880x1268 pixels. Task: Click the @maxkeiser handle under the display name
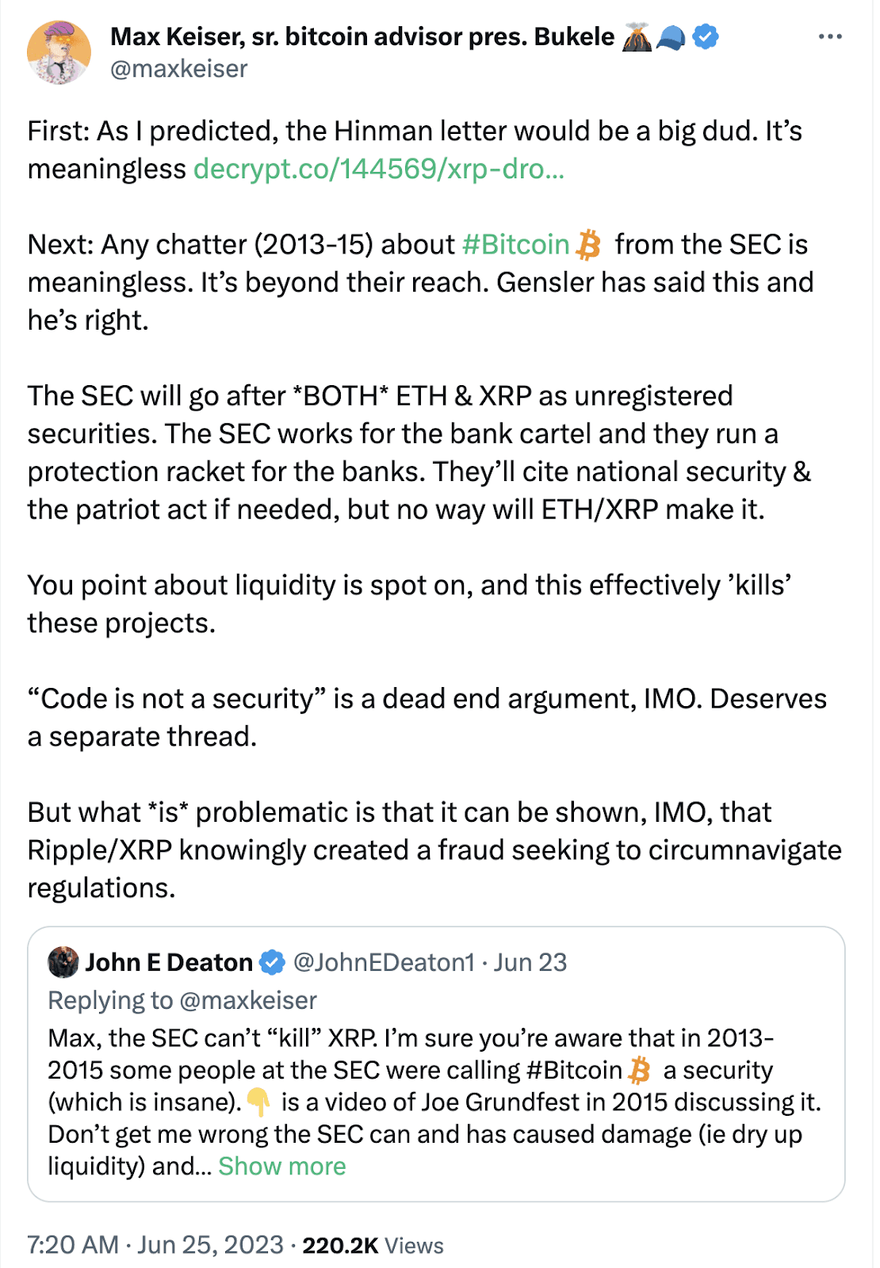[x=179, y=70]
